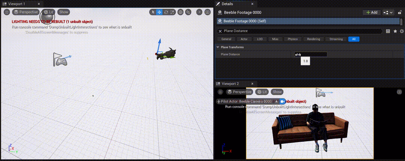405x161 pixels.
Task: Activate the Scale tool in Viewport 1
Action: point(172,12)
